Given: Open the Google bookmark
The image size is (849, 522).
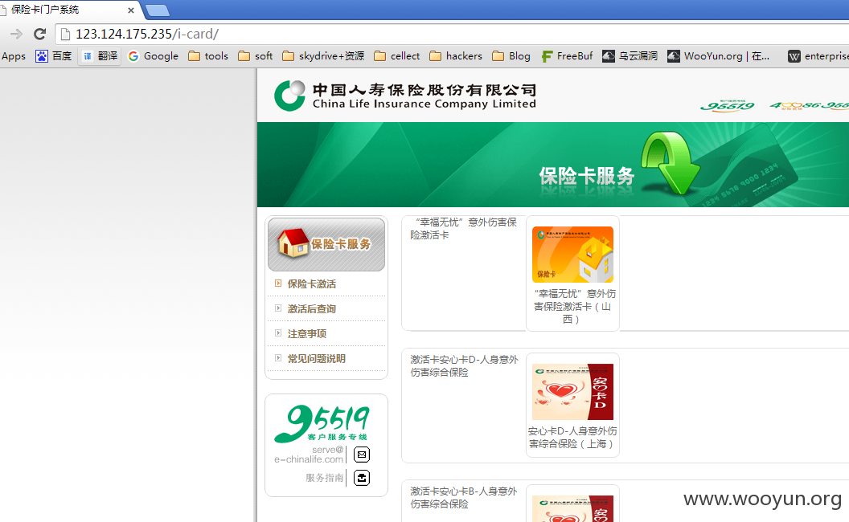Looking at the screenshot, I should click(x=153, y=55).
